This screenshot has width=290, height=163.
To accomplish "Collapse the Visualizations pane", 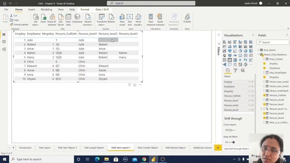I will [x=253, y=35].
